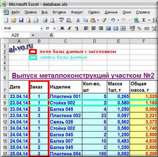The image size is (158, 157).
Task: Expand the Paste options arrow
Action: (x=98, y=20)
